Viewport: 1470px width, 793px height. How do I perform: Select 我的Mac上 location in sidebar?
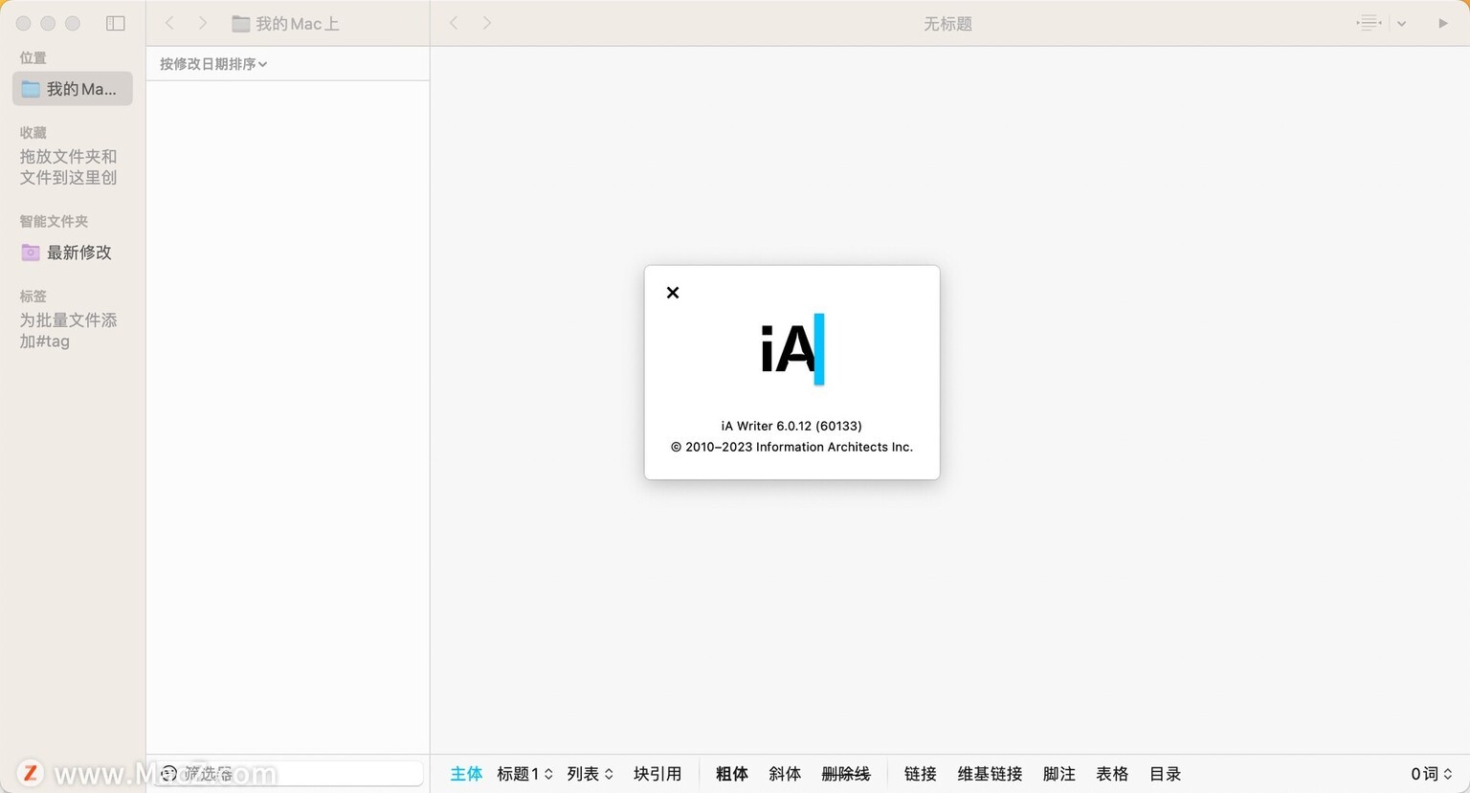pyautogui.click(x=73, y=89)
